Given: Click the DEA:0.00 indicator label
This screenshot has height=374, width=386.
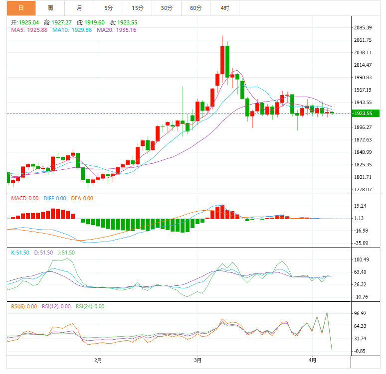Looking at the screenshot, I should 82,198.
